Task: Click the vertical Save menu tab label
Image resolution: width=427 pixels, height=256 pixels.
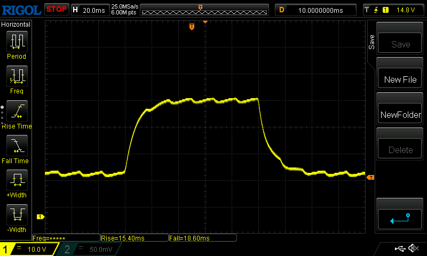Action: click(x=371, y=42)
